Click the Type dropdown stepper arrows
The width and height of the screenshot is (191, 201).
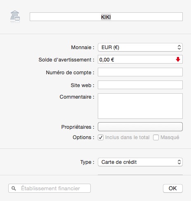(x=179, y=162)
